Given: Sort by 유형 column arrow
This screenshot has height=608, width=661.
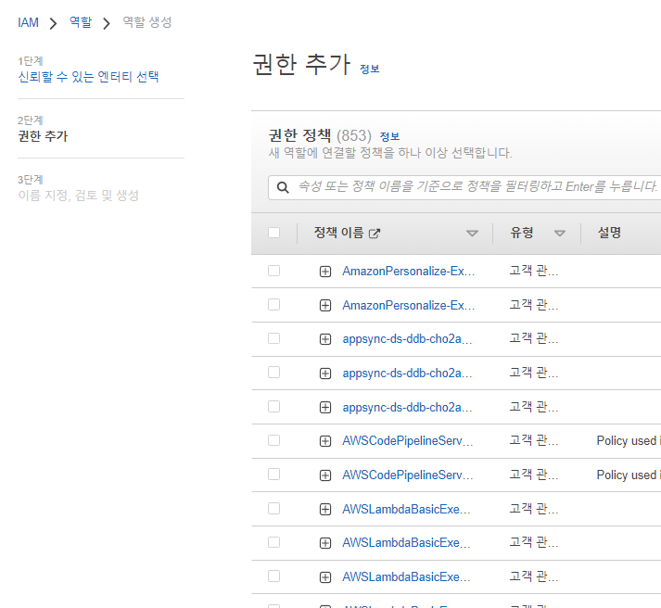Looking at the screenshot, I should click(x=559, y=234).
